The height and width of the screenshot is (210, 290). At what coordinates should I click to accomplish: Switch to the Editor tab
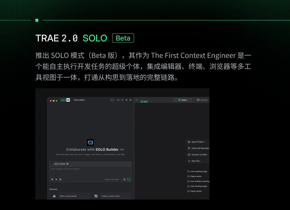point(183,100)
